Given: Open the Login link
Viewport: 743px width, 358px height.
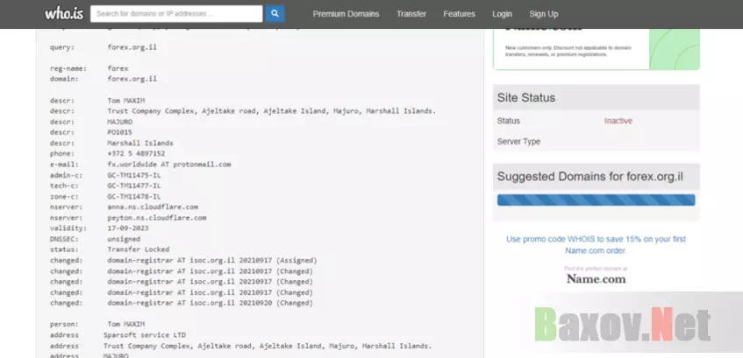Looking at the screenshot, I should coord(502,14).
